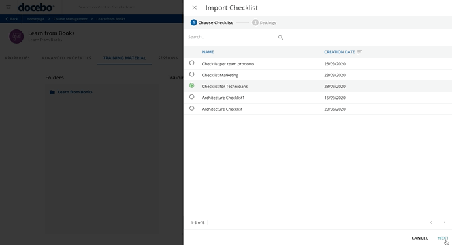
Task: Click the Back arrow button
Action: click(x=12, y=19)
